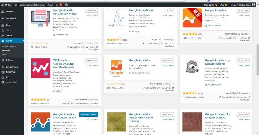Viewport: 259px width, 135px height.
Task: Click the Post Survey widget plugin thumbnail
Action: coord(40,18)
